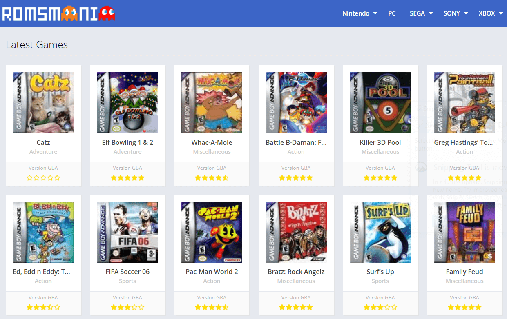Click the Sports genre under Surf's Up
507x319 pixels.
point(380,281)
